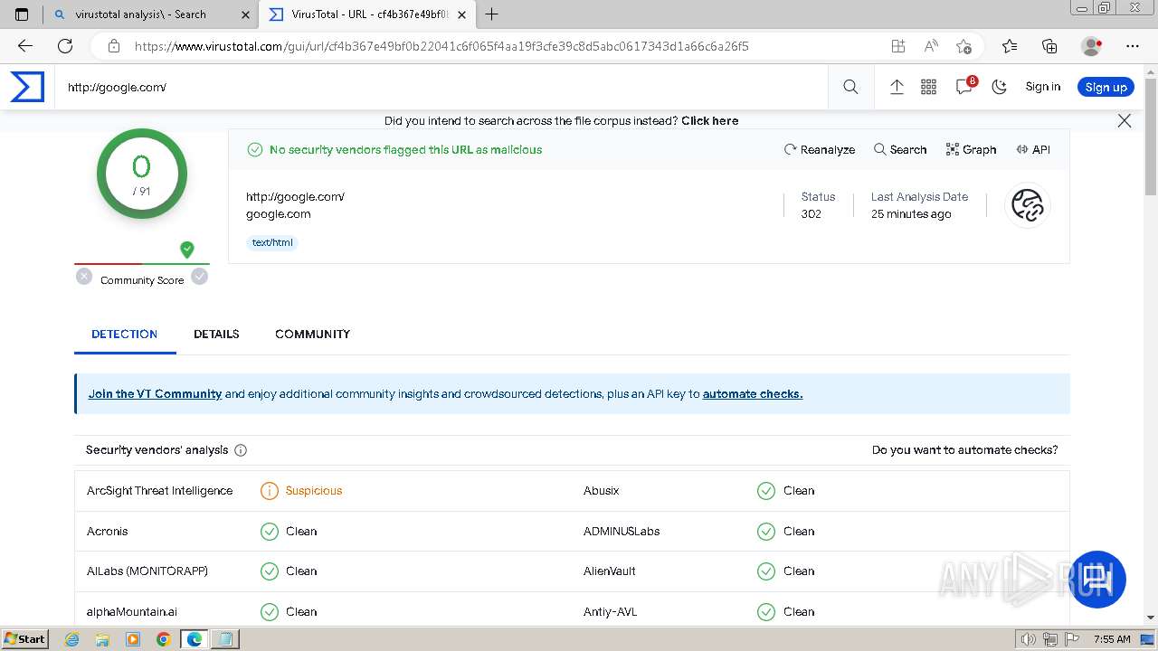Click the Clean check icon for AILabs (MONITORAPP)

click(x=270, y=571)
